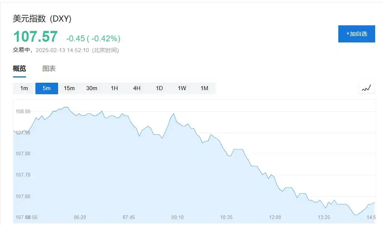This screenshot has width=383, height=225.
Task: Click the -0.45 (-0.42%) change text
Action: pyautogui.click(x=93, y=39)
